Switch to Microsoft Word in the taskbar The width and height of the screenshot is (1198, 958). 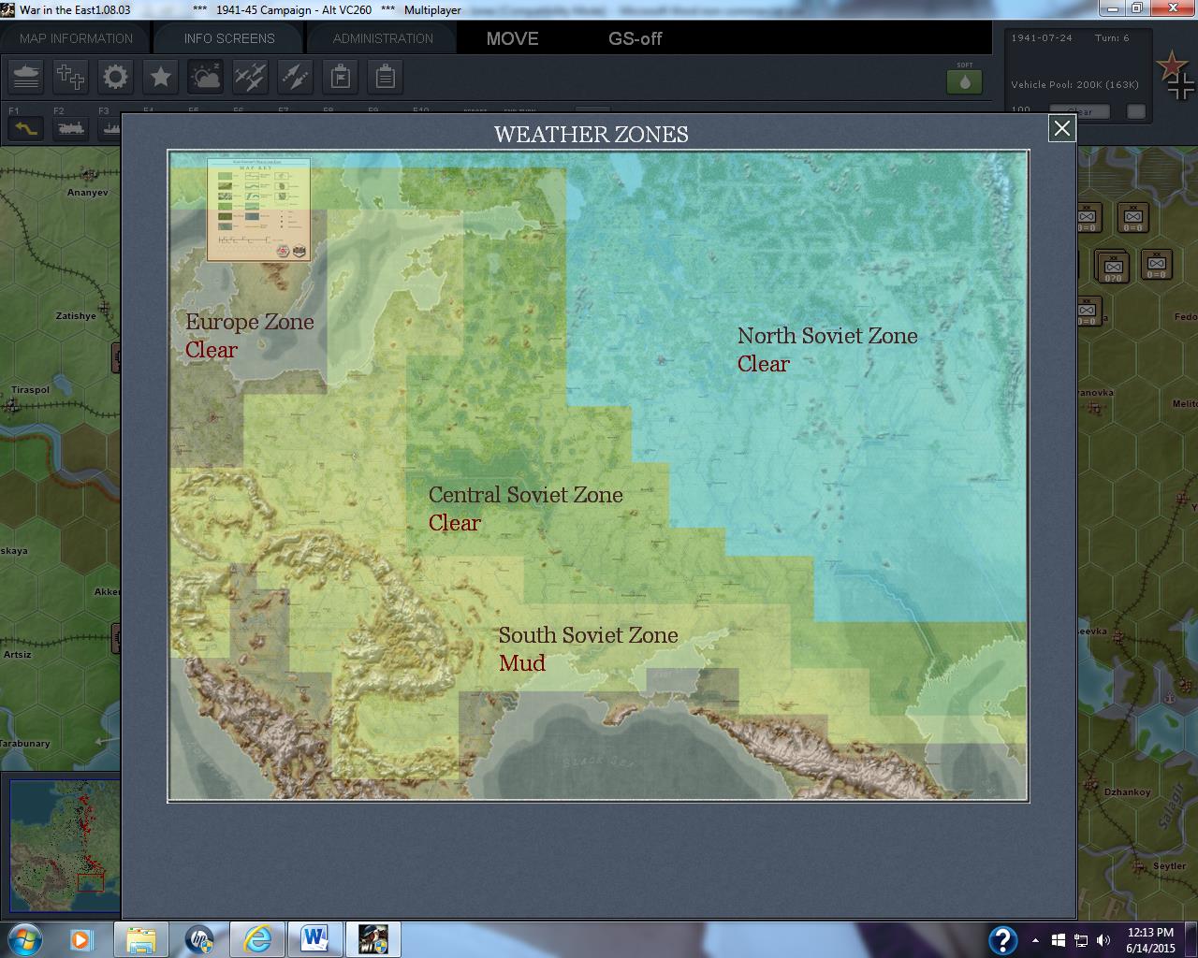click(314, 938)
